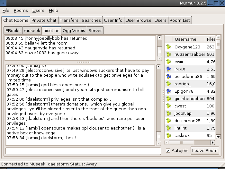Click the chat message input field
The width and height of the screenshot is (225, 169).
(83, 151)
